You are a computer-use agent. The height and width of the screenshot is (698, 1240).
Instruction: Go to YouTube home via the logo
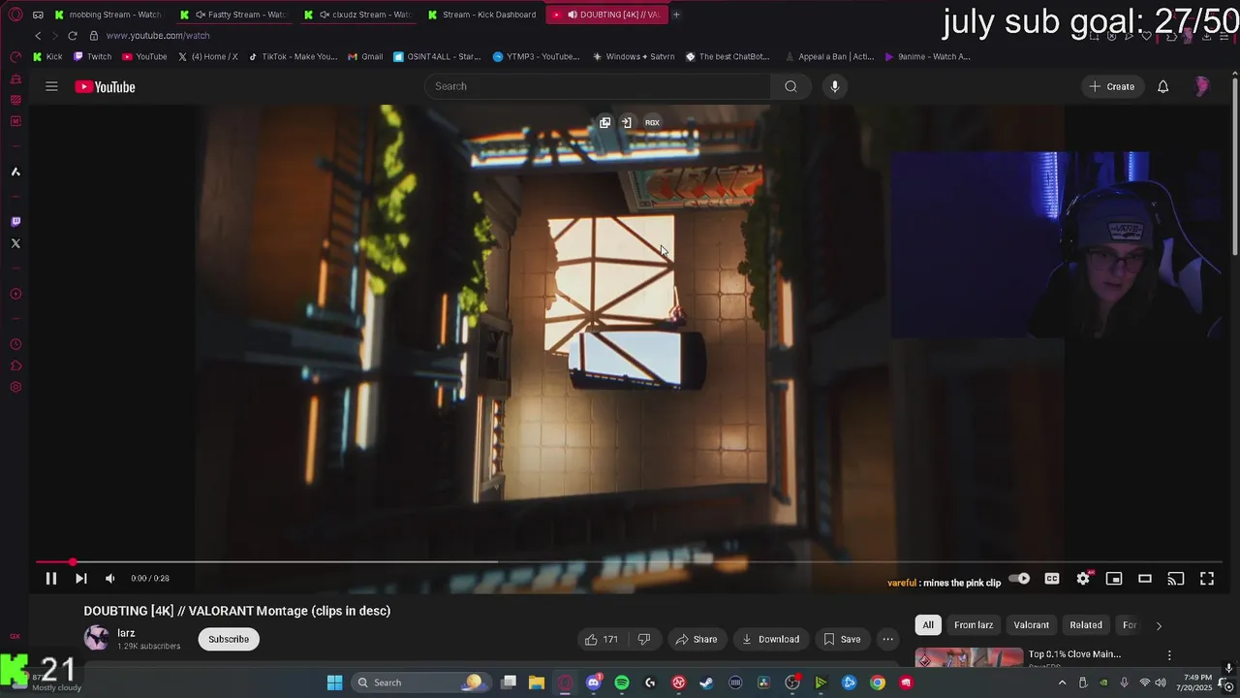pos(106,87)
